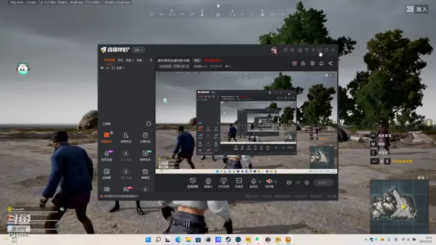Switch to the second scene tab

120,60
